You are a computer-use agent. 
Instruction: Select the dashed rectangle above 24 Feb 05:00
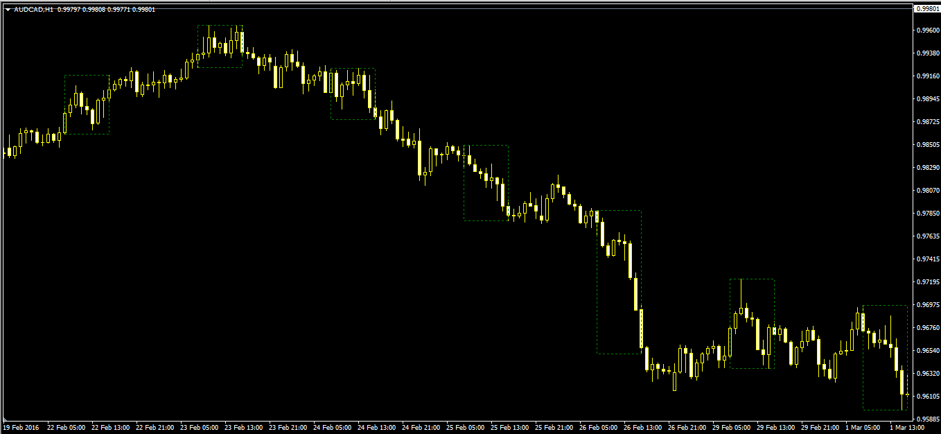tap(353, 94)
